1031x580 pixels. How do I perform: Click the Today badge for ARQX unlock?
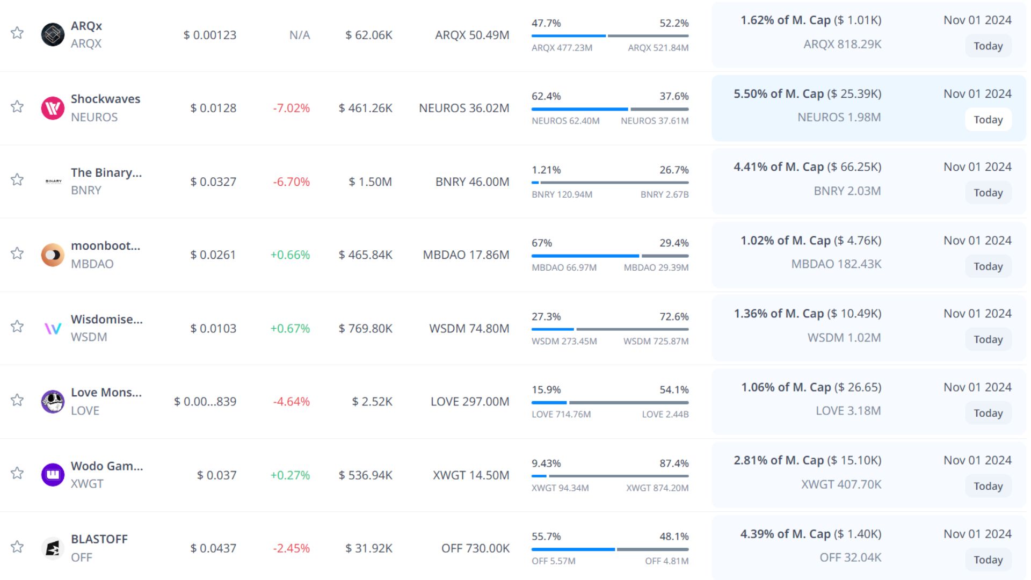click(988, 46)
